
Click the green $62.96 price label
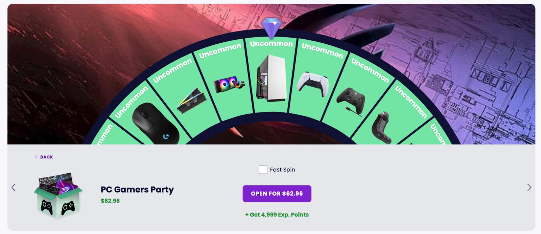110,201
